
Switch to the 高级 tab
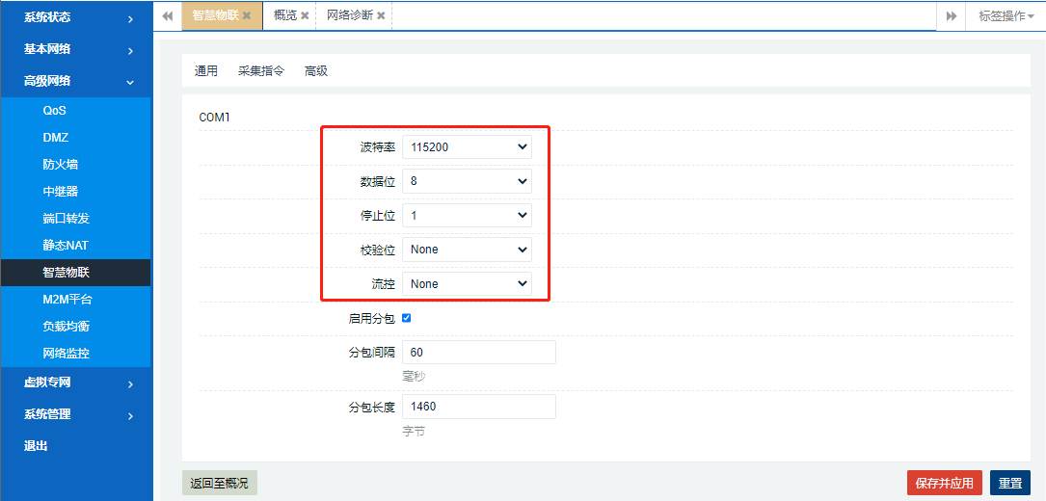pyautogui.click(x=316, y=71)
